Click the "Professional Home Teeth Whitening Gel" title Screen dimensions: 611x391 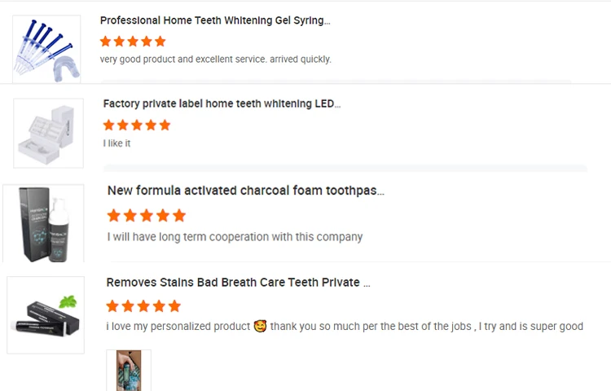pyautogui.click(x=215, y=20)
